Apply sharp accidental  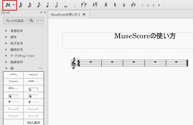106,5
